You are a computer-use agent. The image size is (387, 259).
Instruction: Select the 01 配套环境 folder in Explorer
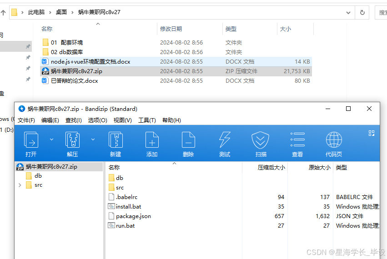(x=176, y=42)
